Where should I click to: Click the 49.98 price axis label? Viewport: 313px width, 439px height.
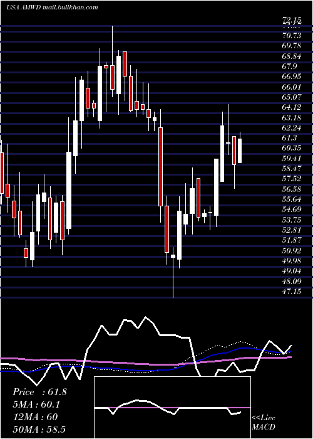coord(292,261)
